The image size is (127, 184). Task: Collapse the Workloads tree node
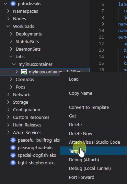point(8,27)
